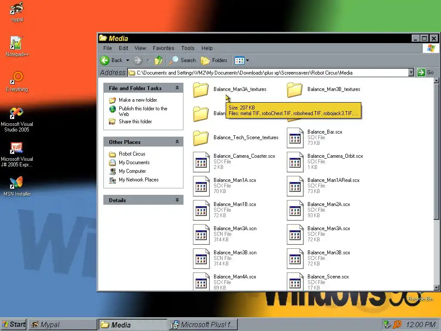
Task: Select the Balance_Man3B_textures folder icon
Action: [295, 90]
